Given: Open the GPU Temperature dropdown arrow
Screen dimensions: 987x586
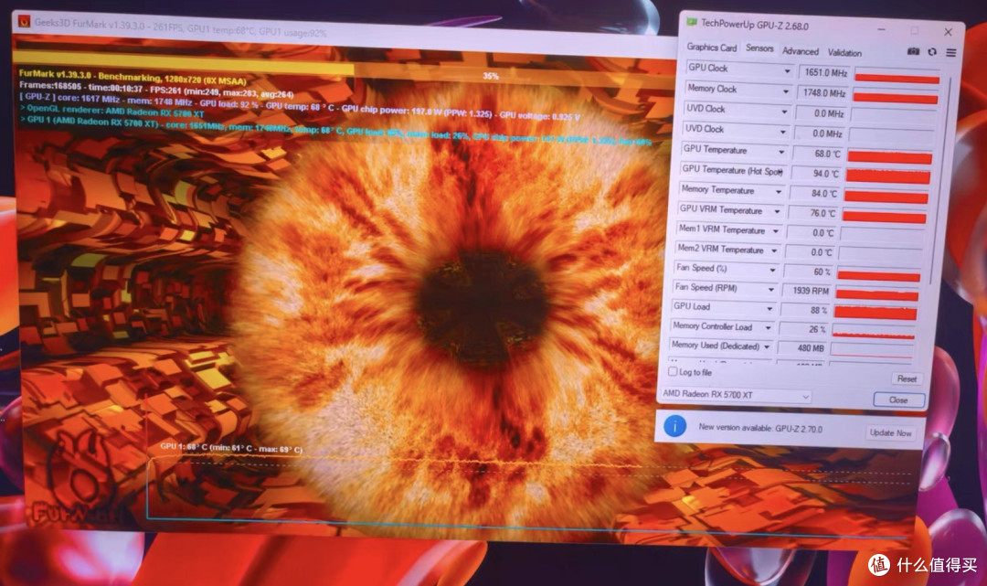Looking at the screenshot, I should [x=781, y=153].
